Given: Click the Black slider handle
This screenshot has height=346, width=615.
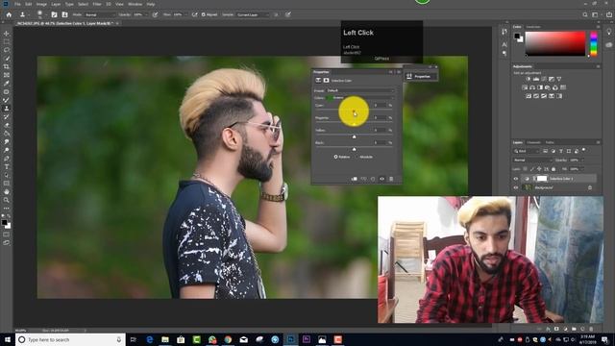Looking at the screenshot, I should tap(355, 149).
